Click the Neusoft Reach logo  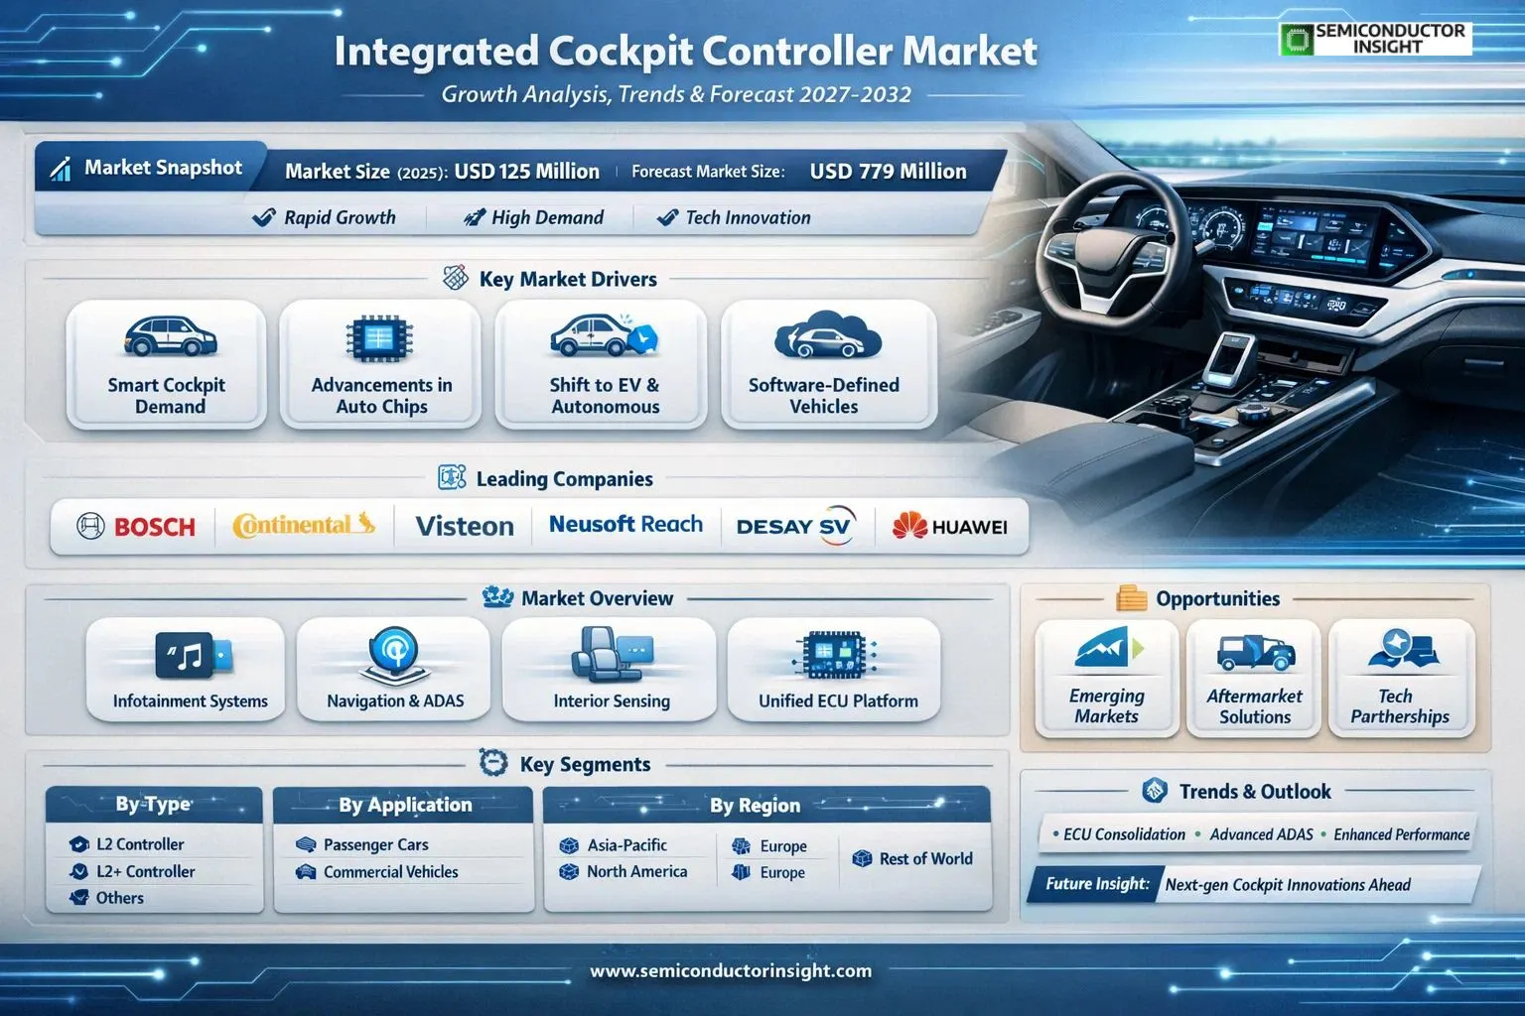(x=625, y=524)
